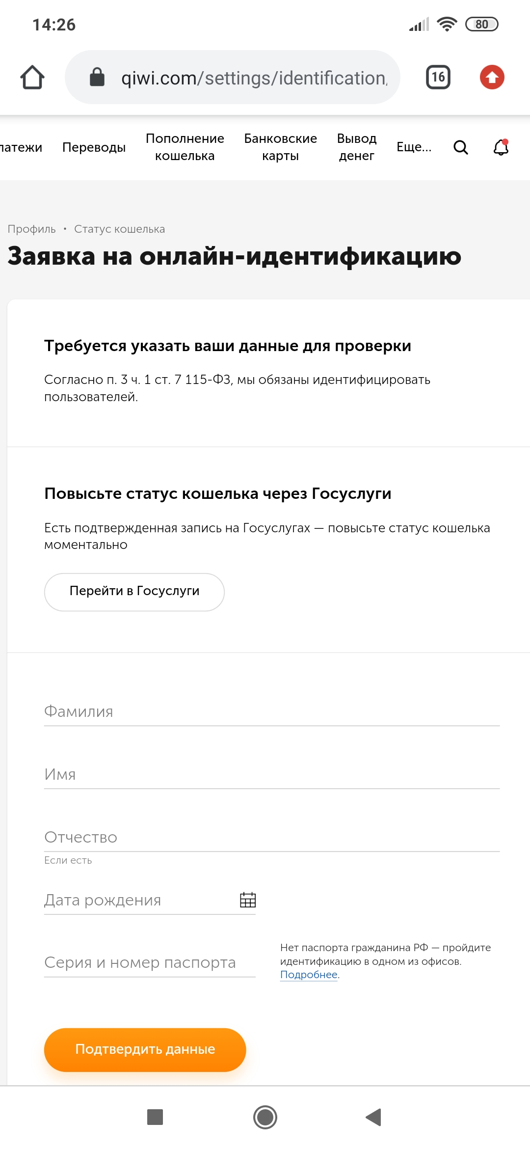Open the calendar date picker icon
This screenshot has height=1149, width=530.
tap(248, 900)
